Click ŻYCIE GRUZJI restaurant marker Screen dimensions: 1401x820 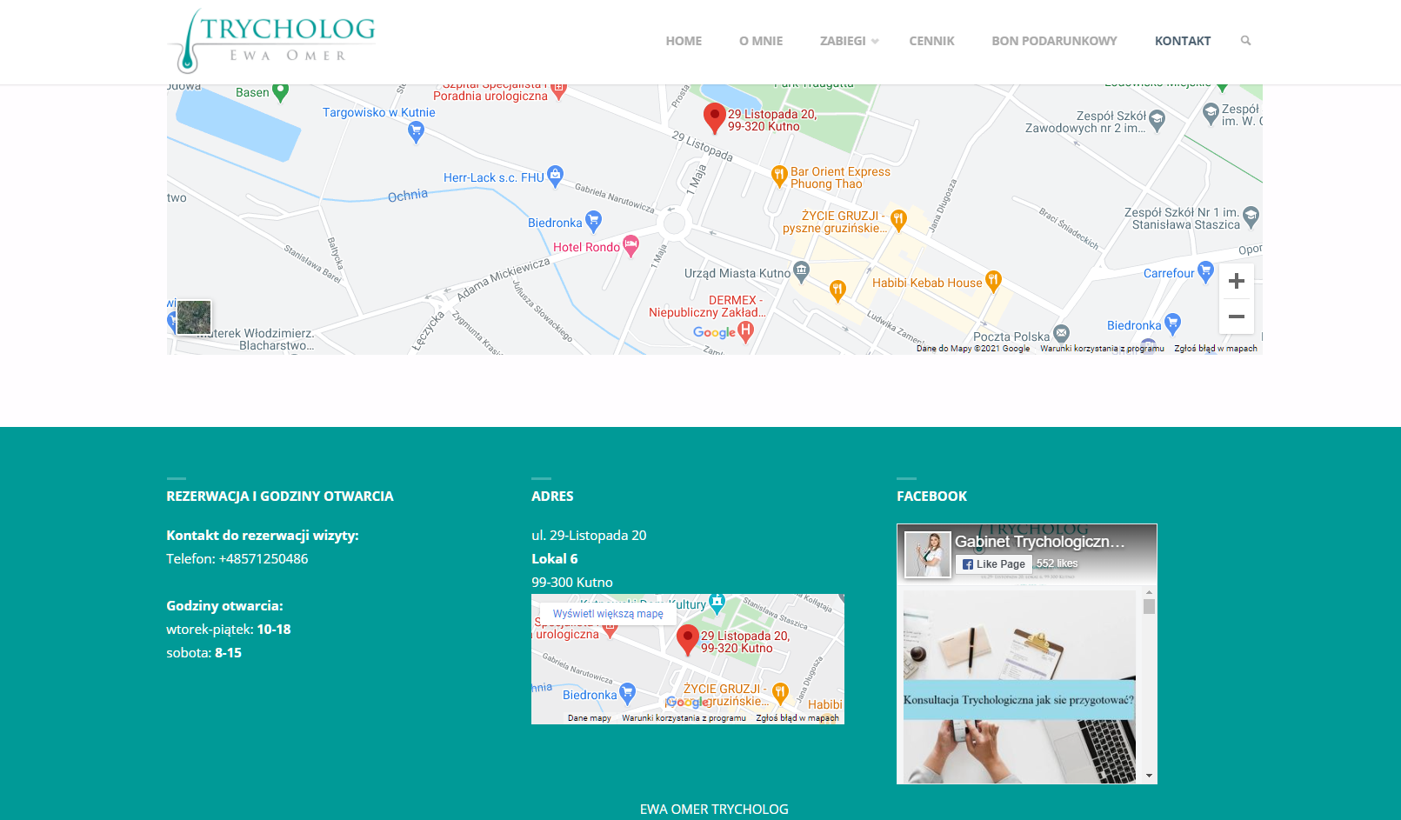click(x=899, y=220)
